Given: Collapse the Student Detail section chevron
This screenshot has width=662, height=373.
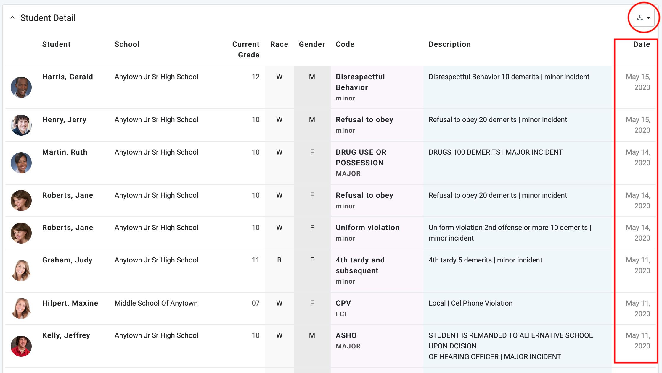Looking at the screenshot, I should coord(12,18).
